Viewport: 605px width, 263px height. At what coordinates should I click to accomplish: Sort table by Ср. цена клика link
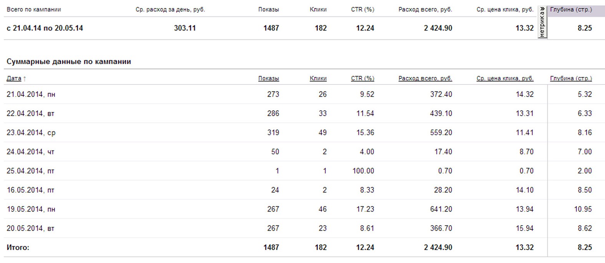(x=505, y=78)
